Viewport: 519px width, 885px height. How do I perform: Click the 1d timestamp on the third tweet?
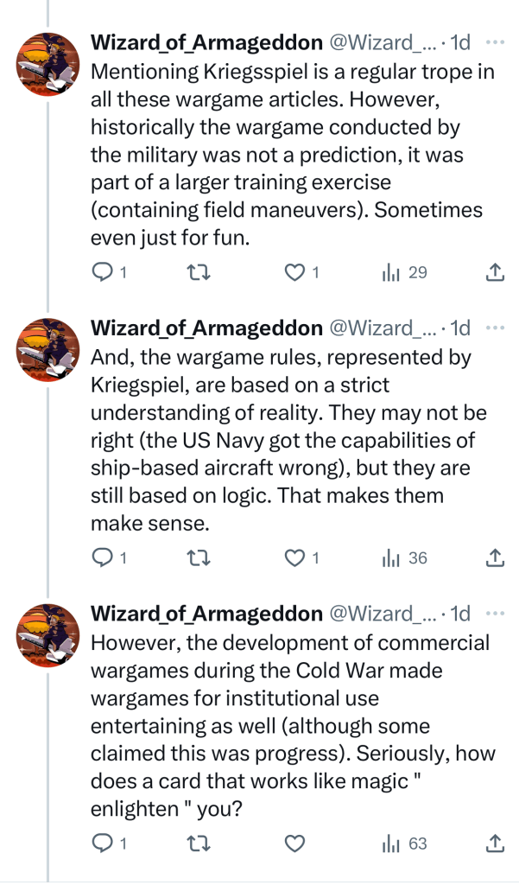pyautogui.click(x=461, y=613)
